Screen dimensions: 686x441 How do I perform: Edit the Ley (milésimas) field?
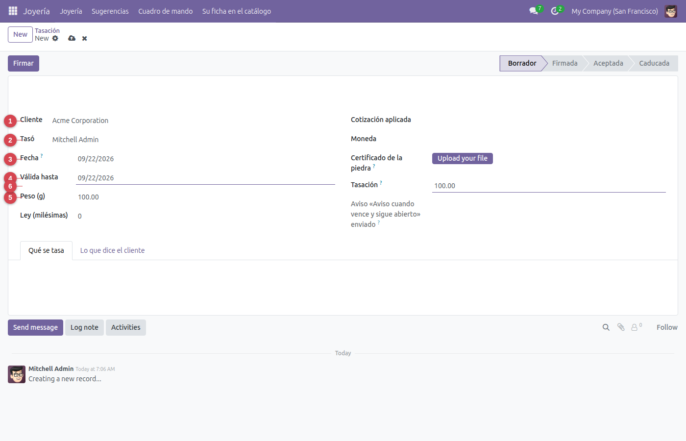tap(205, 216)
